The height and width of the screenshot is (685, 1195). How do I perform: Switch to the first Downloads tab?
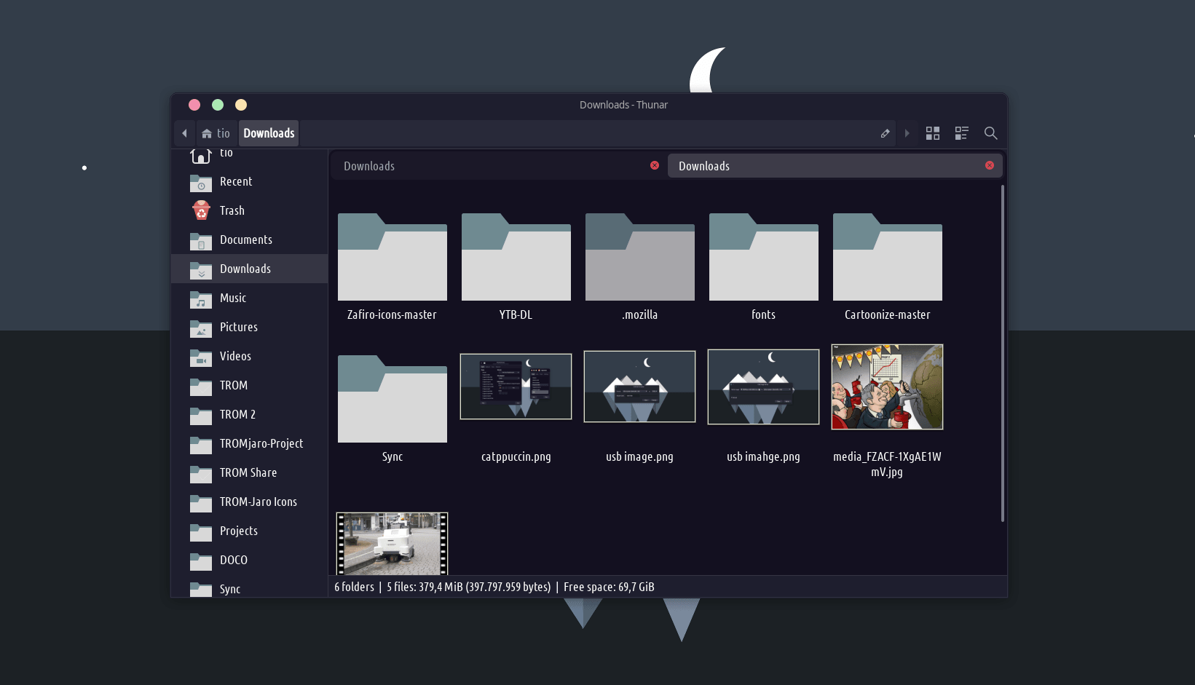pos(488,166)
